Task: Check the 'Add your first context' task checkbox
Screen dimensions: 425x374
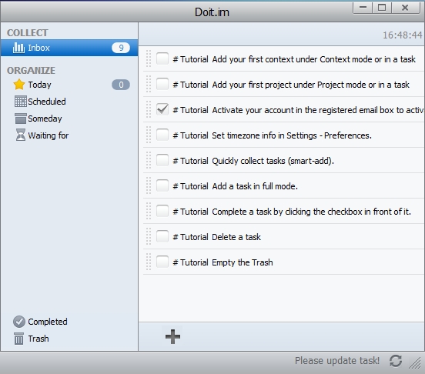Action: [162, 58]
